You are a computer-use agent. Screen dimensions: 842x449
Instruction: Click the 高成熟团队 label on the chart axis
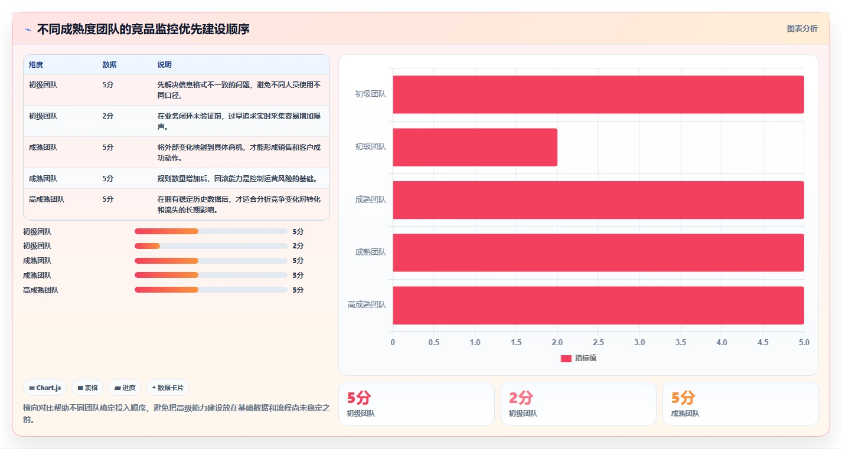(x=367, y=304)
